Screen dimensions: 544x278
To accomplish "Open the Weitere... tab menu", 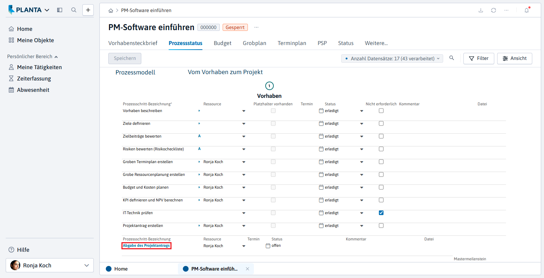I will point(376,43).
